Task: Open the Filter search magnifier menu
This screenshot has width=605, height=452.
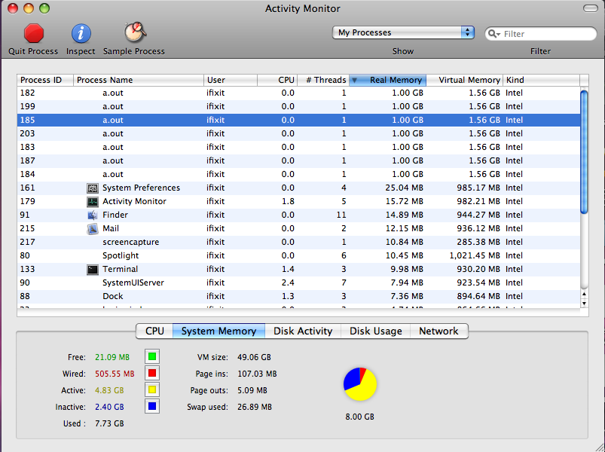Action: coord(494,34)
